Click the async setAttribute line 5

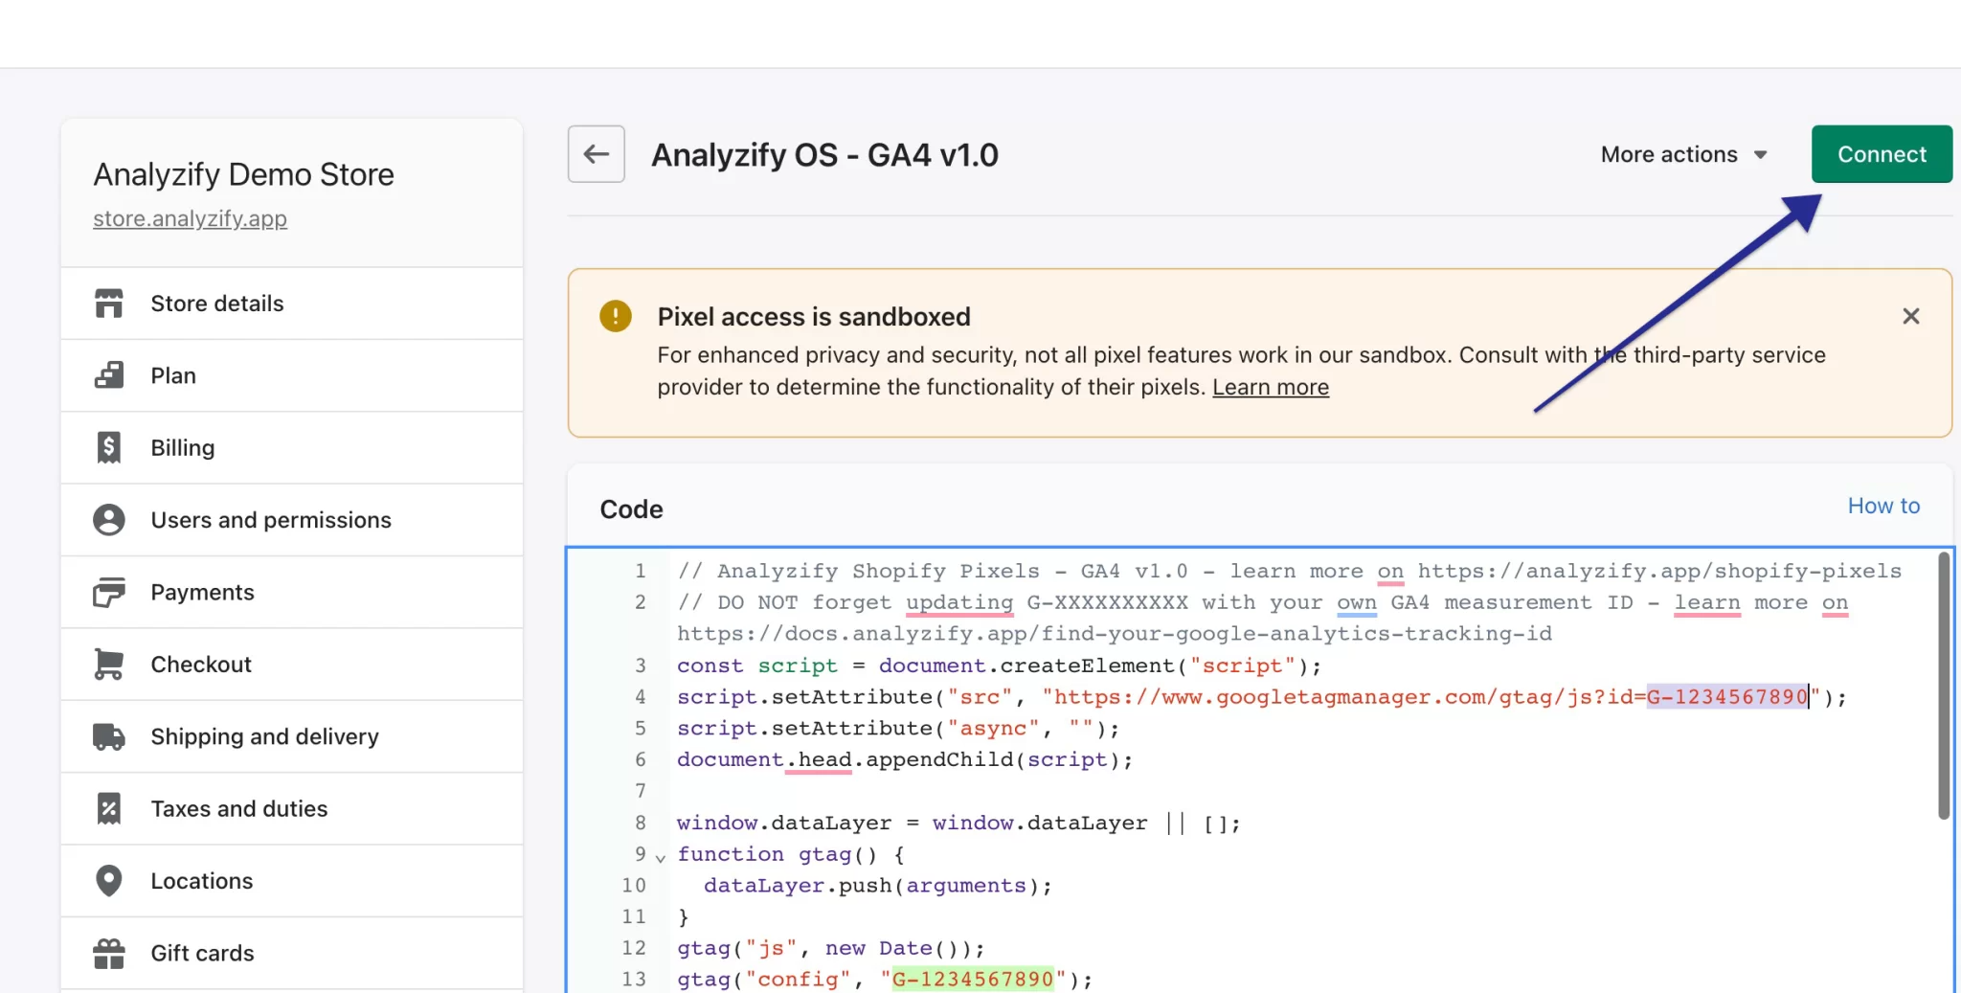pyautogui.click(x=898, y=729)
